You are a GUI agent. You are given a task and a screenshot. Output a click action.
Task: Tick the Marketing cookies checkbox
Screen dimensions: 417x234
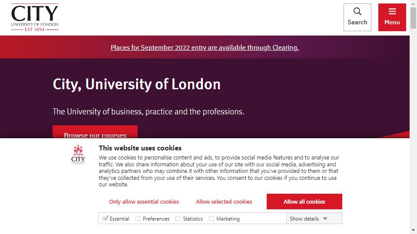tap(211, 218)
